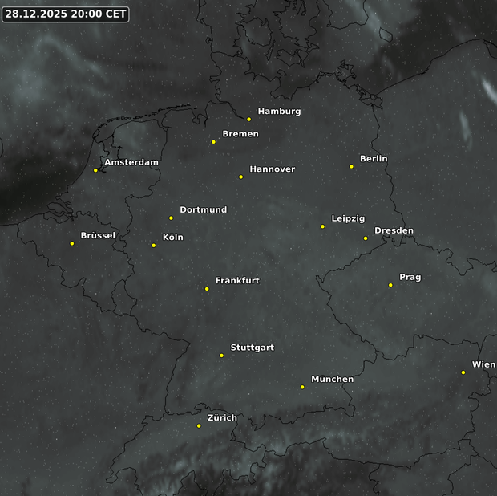The image size is (497, 496).
Task: Select the Köln city marker
Action: point(154,246)
